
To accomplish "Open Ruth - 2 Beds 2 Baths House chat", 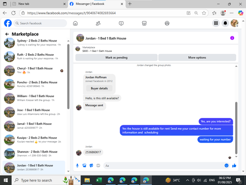I will (33, 57).
